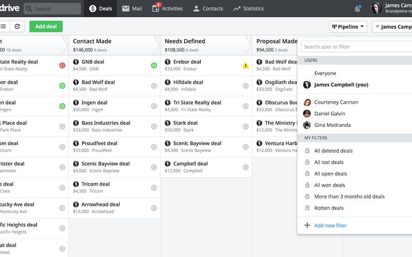
Task: Click activity icon on Bass Industries deal
Action: [154, 126]
